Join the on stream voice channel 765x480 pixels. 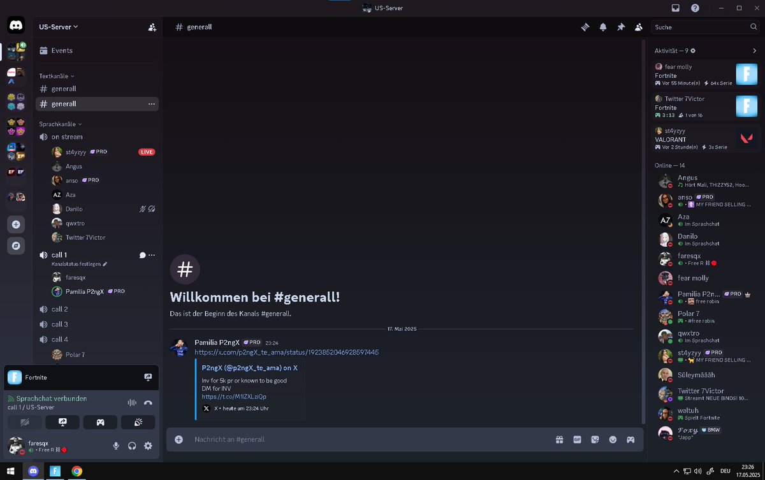(x=97, y=136)
